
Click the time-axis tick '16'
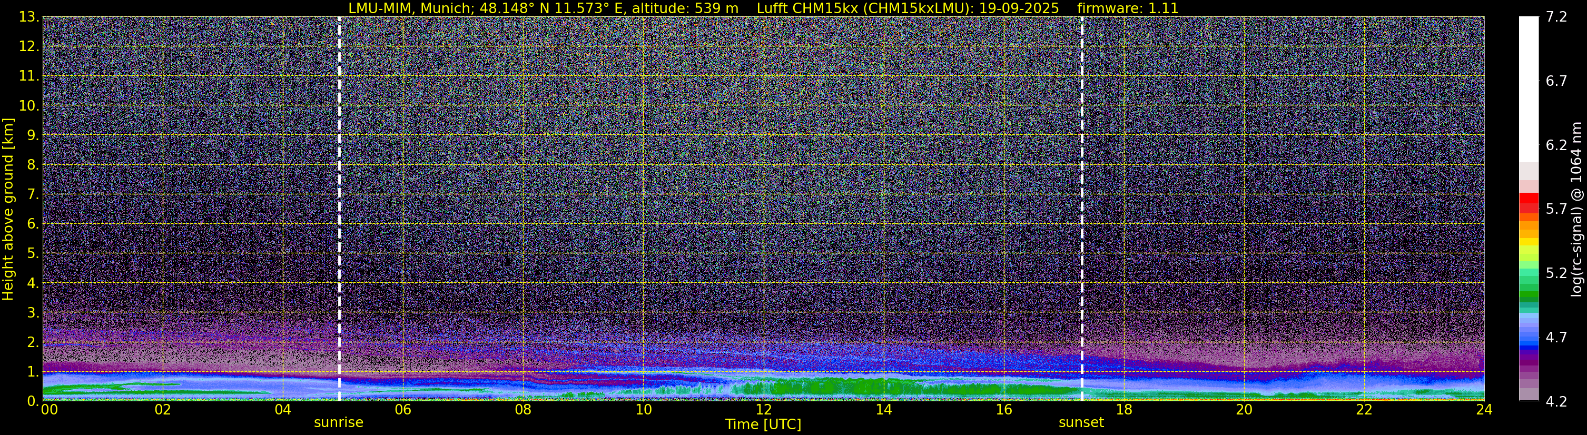click(x=1003, y=410)
